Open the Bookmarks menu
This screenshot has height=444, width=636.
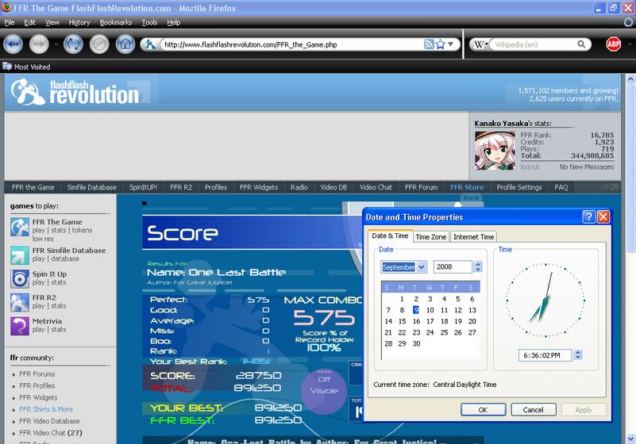point(116,22)
